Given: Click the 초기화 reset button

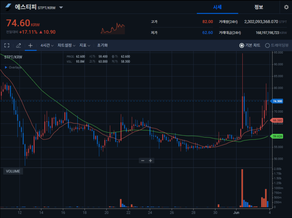Looking at the screenshot, I should tap(102, 45).
